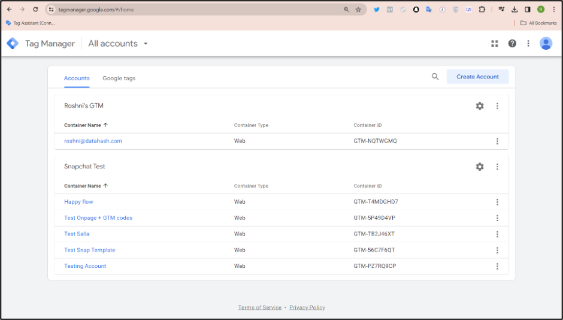Click the Snapchat Test account name
This screenshot has height=320, width=563.
[x=84, y=166]
